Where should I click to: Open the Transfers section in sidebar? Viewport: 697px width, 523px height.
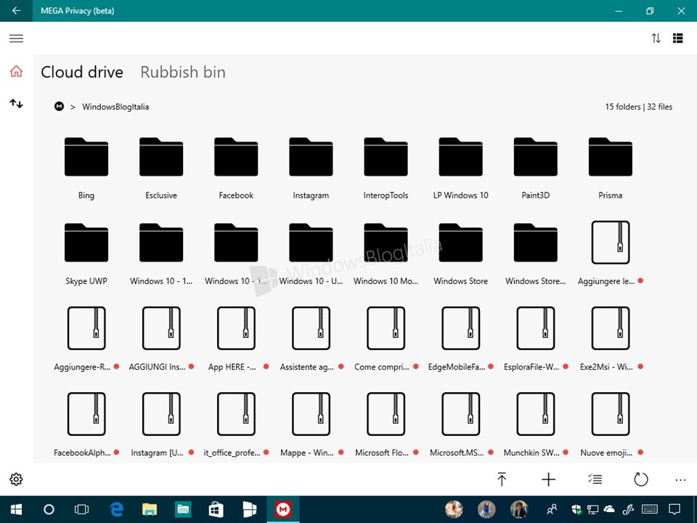point(16,104)
